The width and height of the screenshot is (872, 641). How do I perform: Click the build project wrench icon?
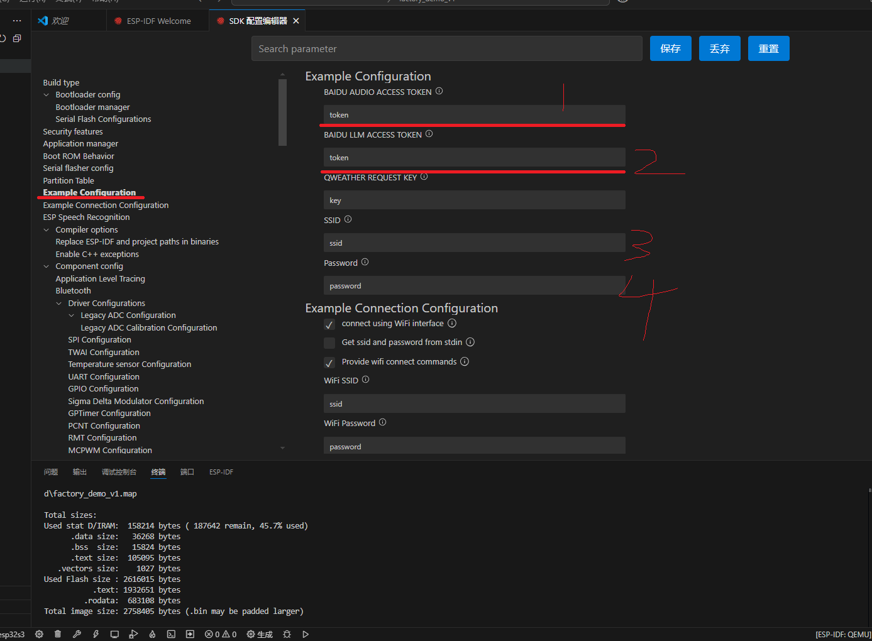tap(77, 634)
